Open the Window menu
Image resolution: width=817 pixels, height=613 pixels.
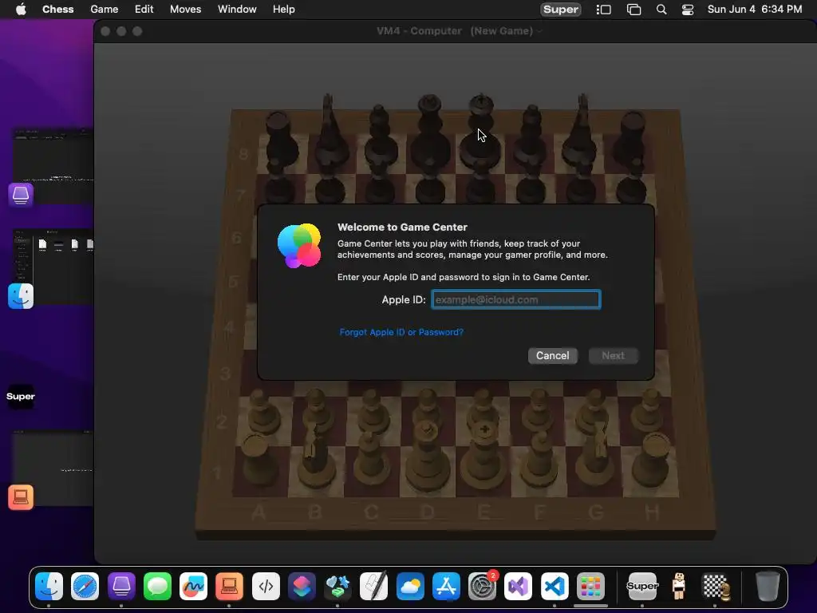(x=237, y=10)
